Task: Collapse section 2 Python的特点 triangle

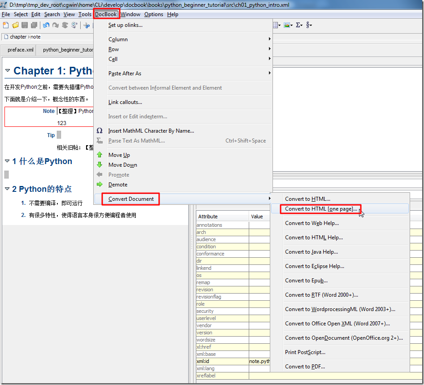Action: tap(7, 188)
